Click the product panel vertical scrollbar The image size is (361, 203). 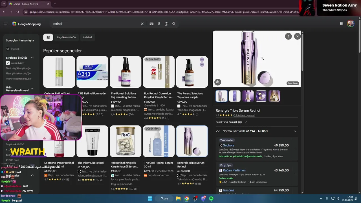pos(302,52)
